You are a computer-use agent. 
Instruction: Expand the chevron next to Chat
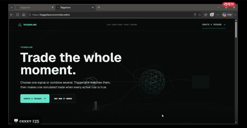[235, 15]
